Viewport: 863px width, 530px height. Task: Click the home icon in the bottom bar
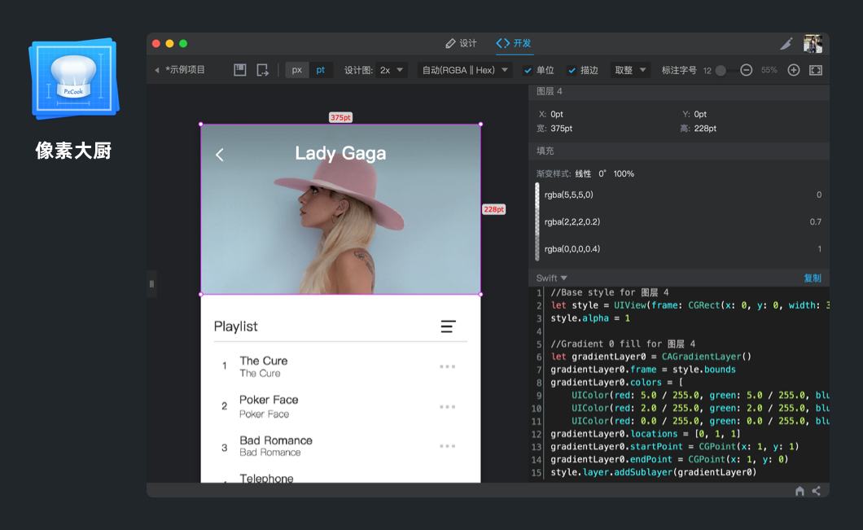click(x=799, y=491)
